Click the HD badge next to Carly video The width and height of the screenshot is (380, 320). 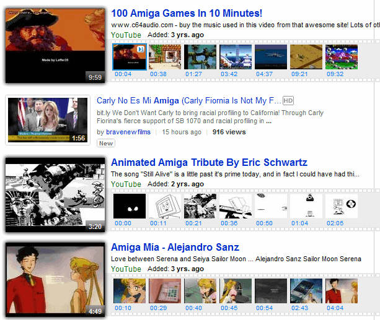click(x=288, y=101)
